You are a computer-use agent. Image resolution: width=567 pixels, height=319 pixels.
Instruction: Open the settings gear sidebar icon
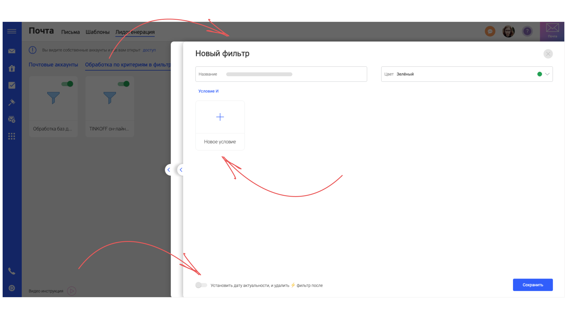[x=12, y=288]
